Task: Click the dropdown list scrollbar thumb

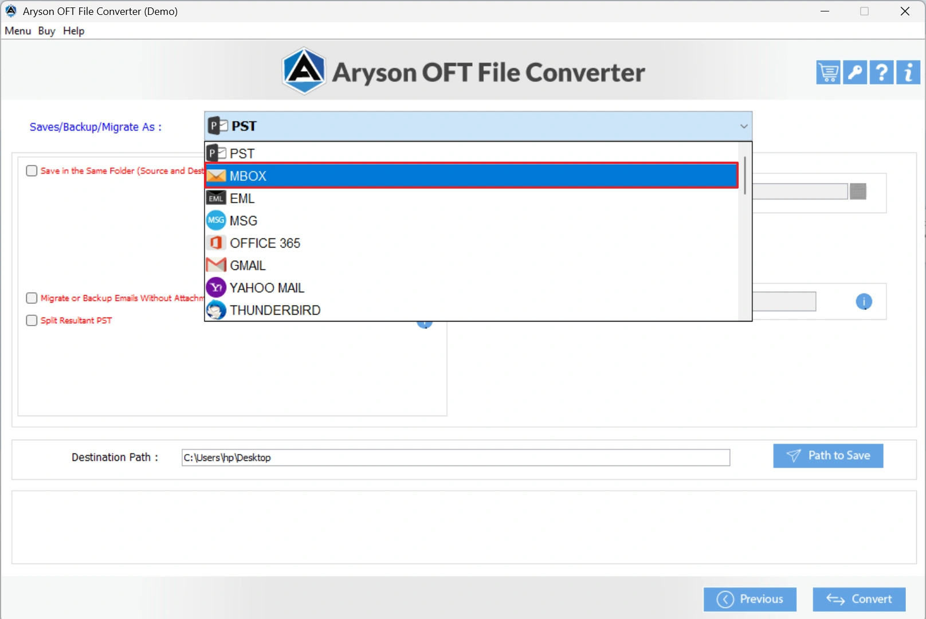Action: point(745,175)
